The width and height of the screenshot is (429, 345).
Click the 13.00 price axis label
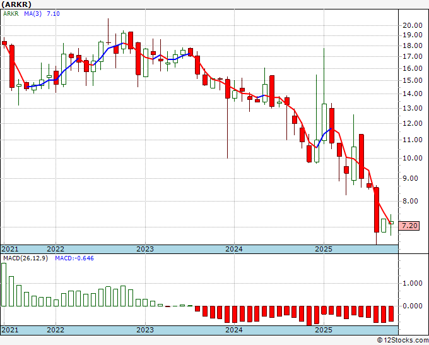click(413, 108)
